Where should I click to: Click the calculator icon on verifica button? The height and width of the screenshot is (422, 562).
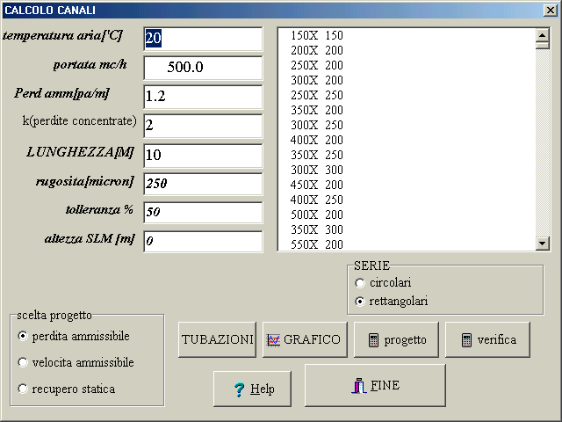[x=466, y=340]
